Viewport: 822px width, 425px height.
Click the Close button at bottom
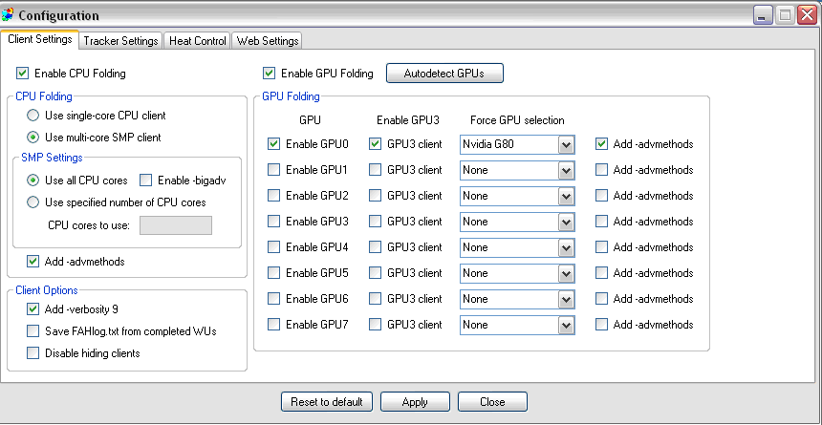coord(492,402)
